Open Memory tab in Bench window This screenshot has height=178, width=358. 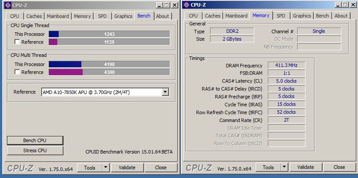point(82,16)
